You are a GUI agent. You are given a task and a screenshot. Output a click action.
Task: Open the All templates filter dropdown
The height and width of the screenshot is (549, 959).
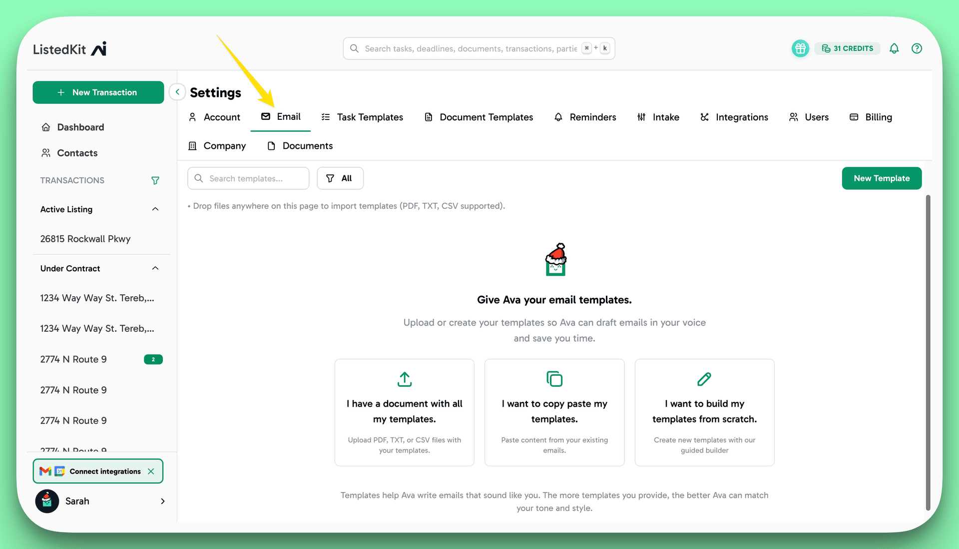coord(340,178)
